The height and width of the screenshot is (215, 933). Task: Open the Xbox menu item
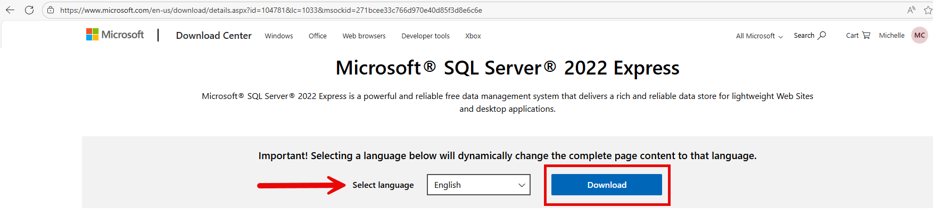pyautogui.click(x=473, y=36)
